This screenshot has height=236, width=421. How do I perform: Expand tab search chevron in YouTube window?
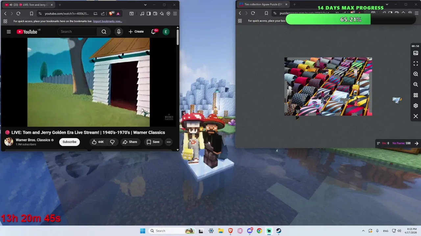(145, 5)
